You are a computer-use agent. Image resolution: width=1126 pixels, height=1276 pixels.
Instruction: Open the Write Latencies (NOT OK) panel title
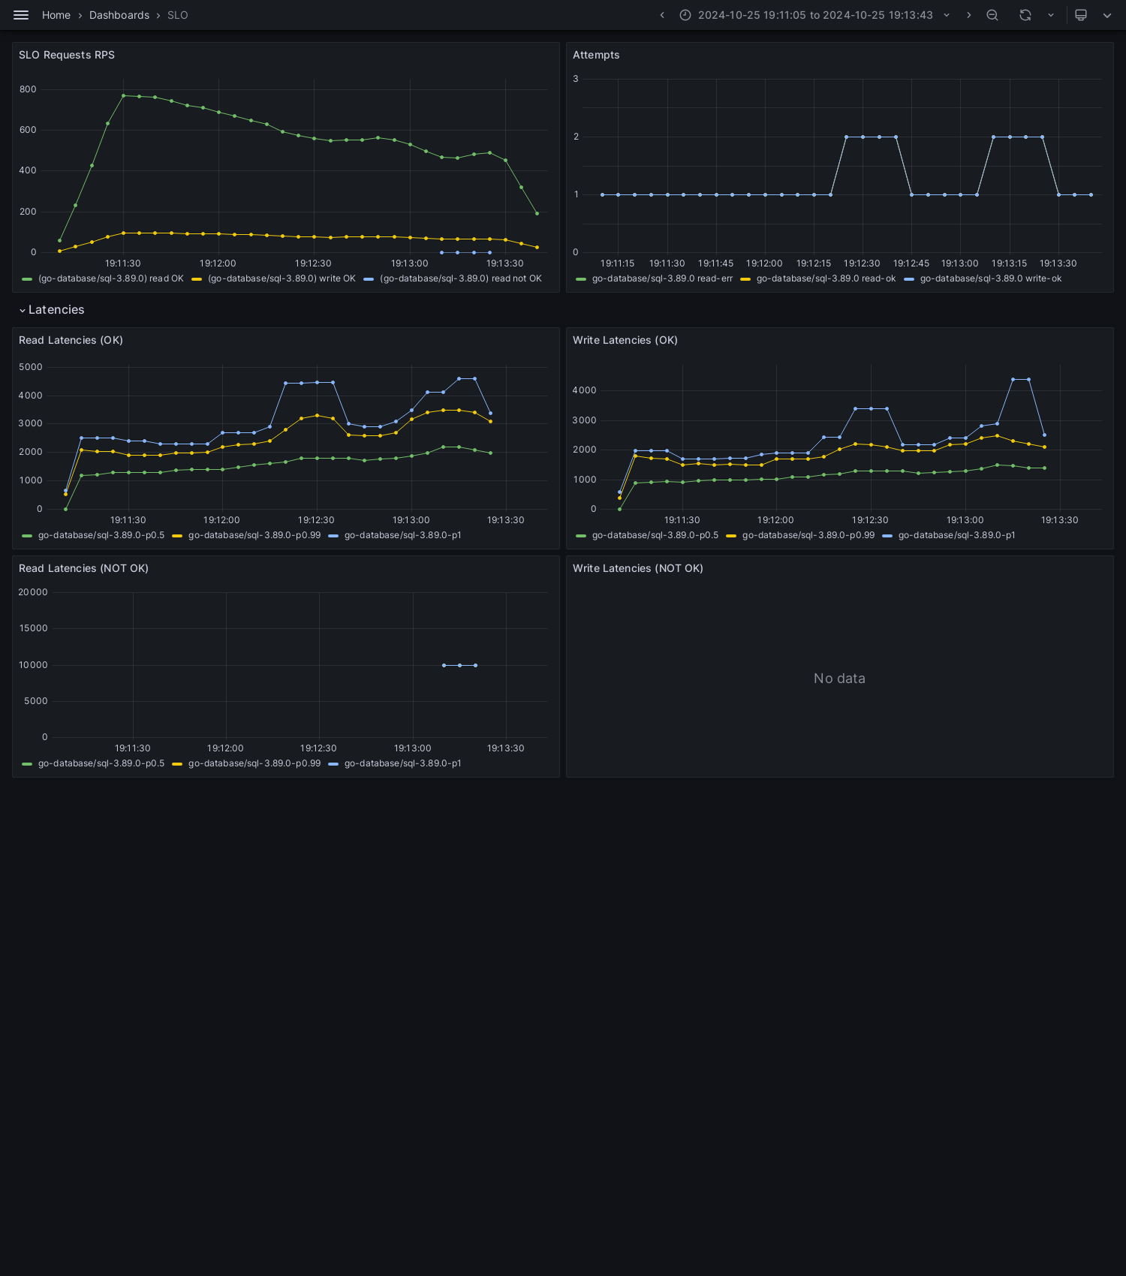click(x=638, y=568)
